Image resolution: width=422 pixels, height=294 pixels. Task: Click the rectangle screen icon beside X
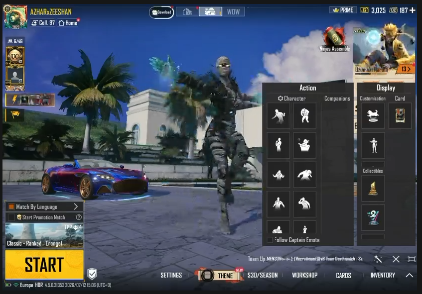point(412,259)
